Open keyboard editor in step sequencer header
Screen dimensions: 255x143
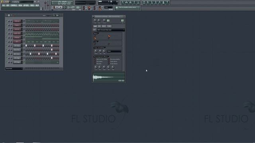point(57,15)
